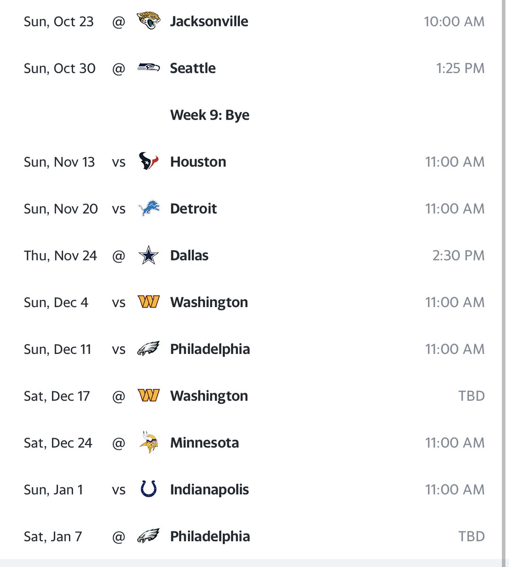The width and height of the screenshot is (509, 567).
Task: Click the Washington name on Dec 17 row
Action: click(x=209, y=396)
